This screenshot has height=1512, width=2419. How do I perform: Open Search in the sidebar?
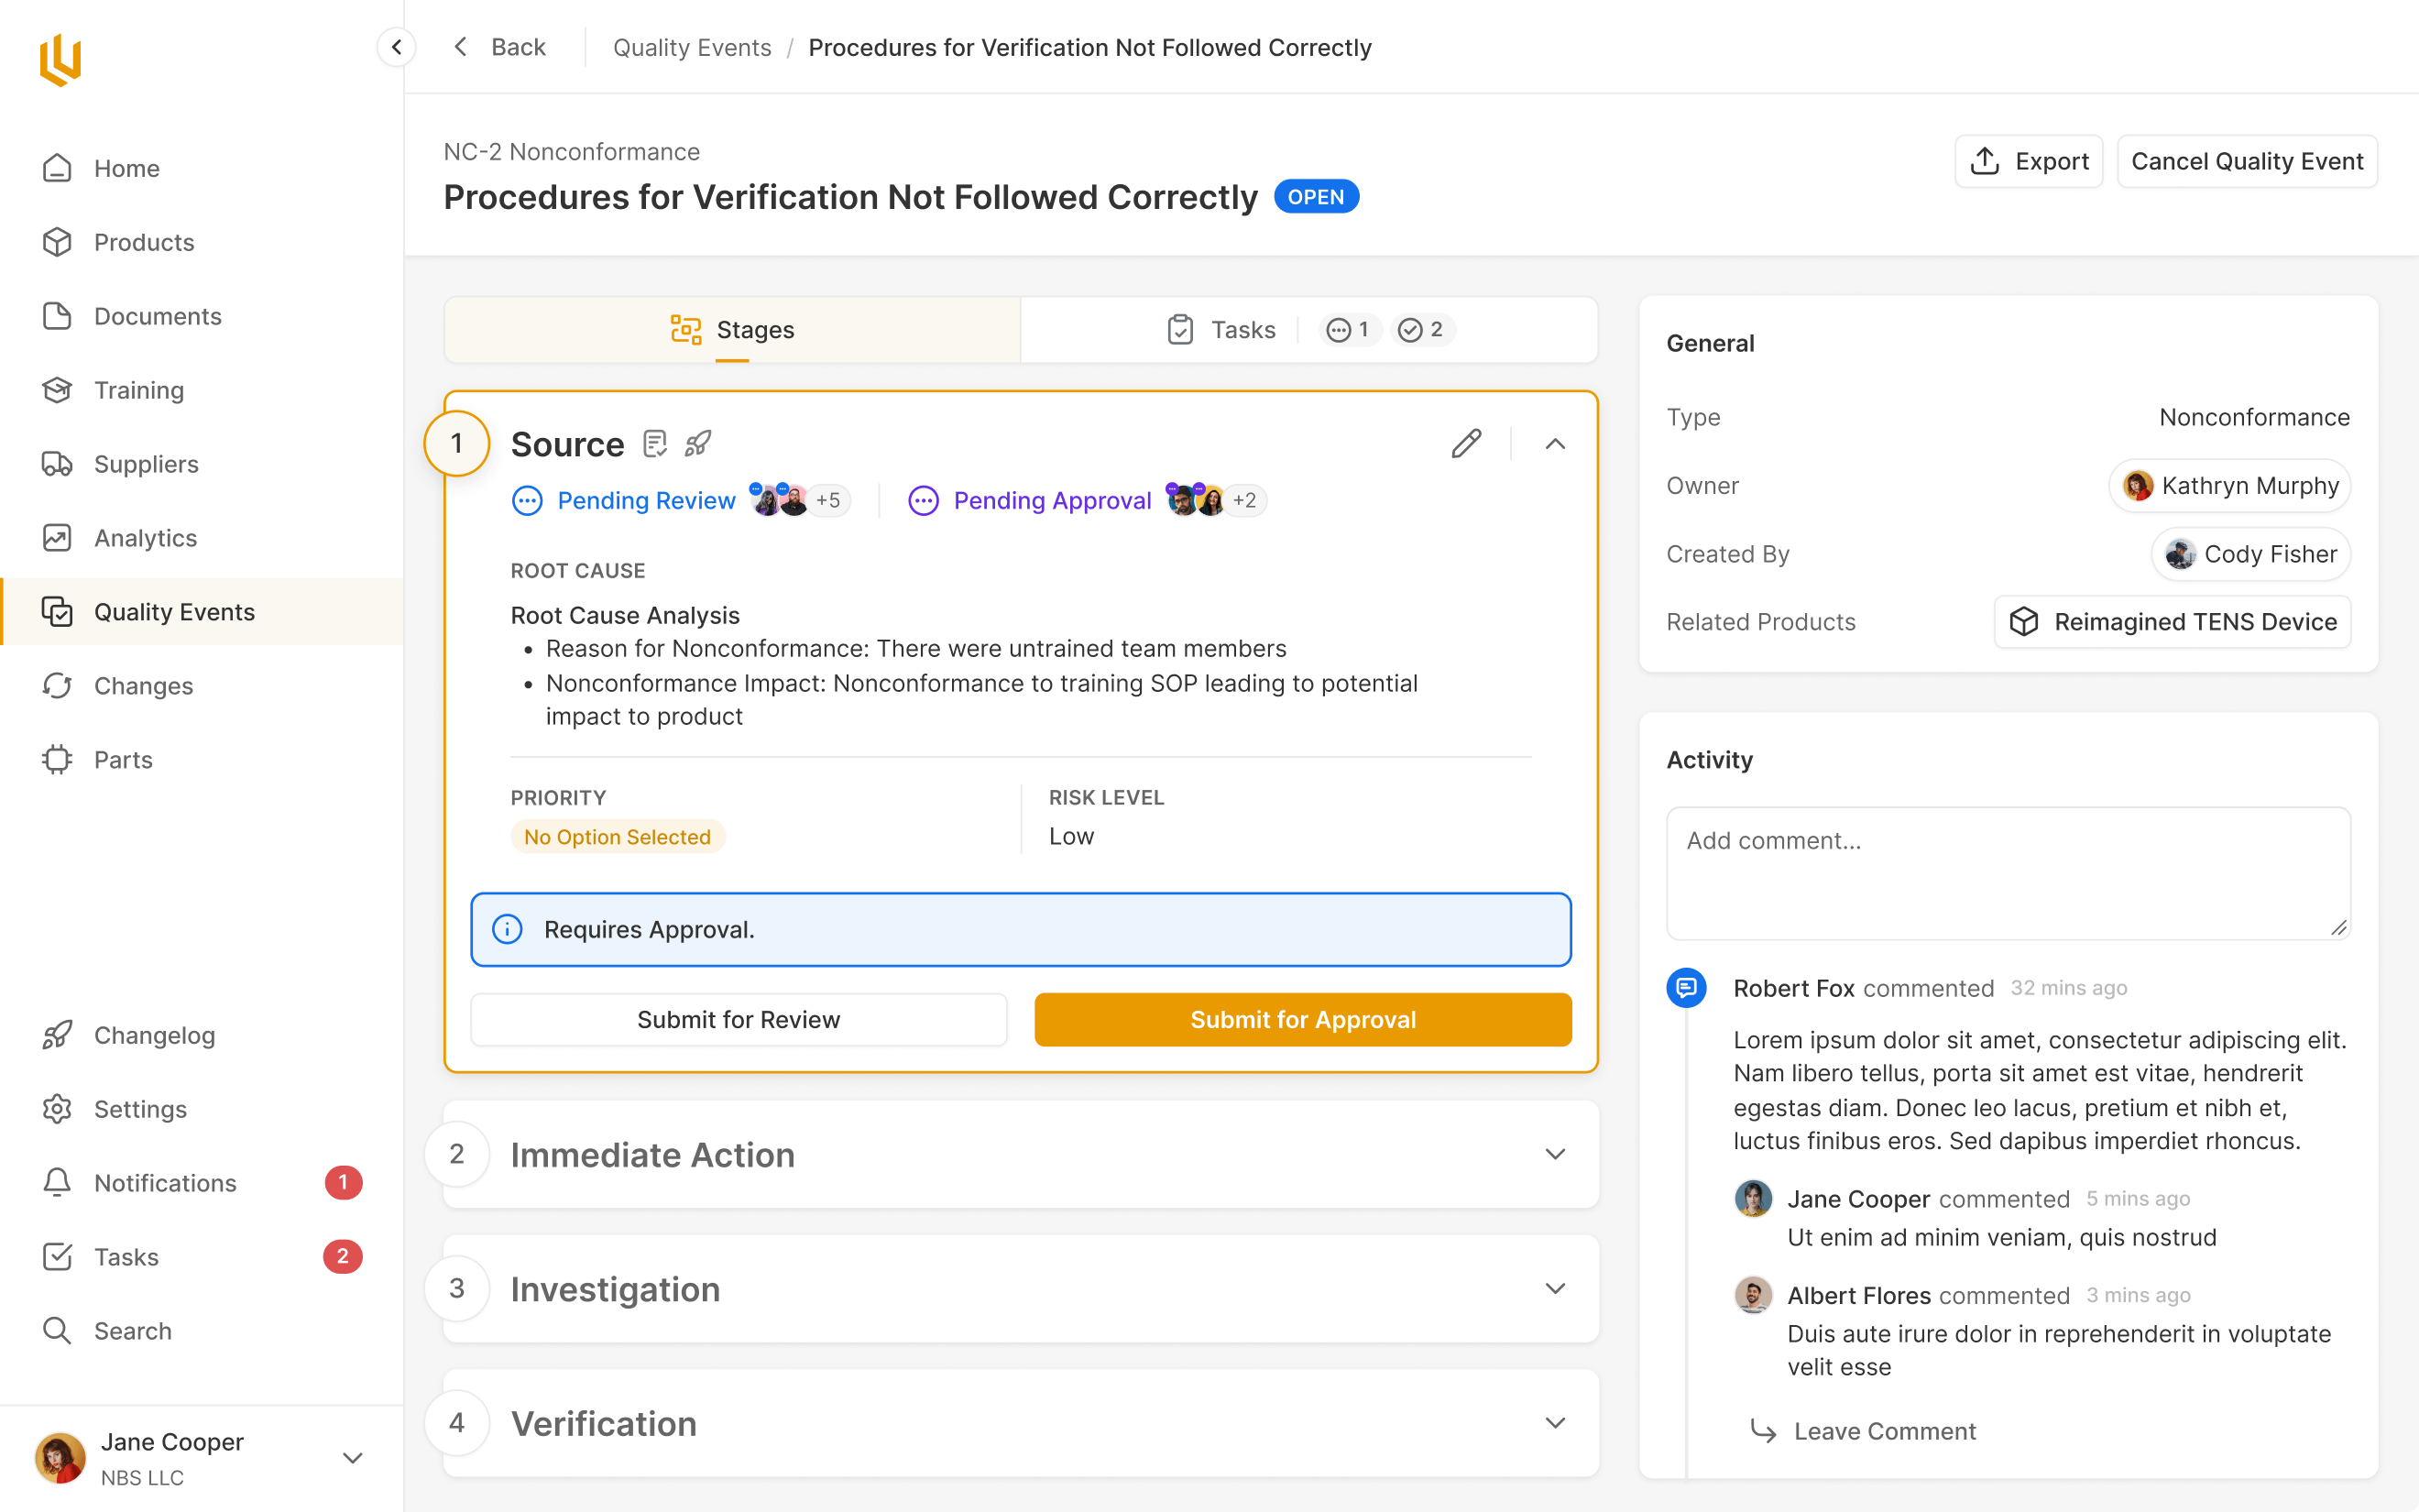coord(132,1330)
